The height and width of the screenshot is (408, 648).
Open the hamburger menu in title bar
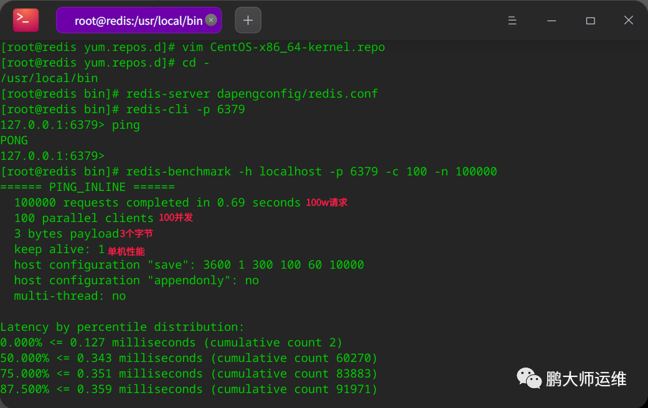[x=512, y=21]
